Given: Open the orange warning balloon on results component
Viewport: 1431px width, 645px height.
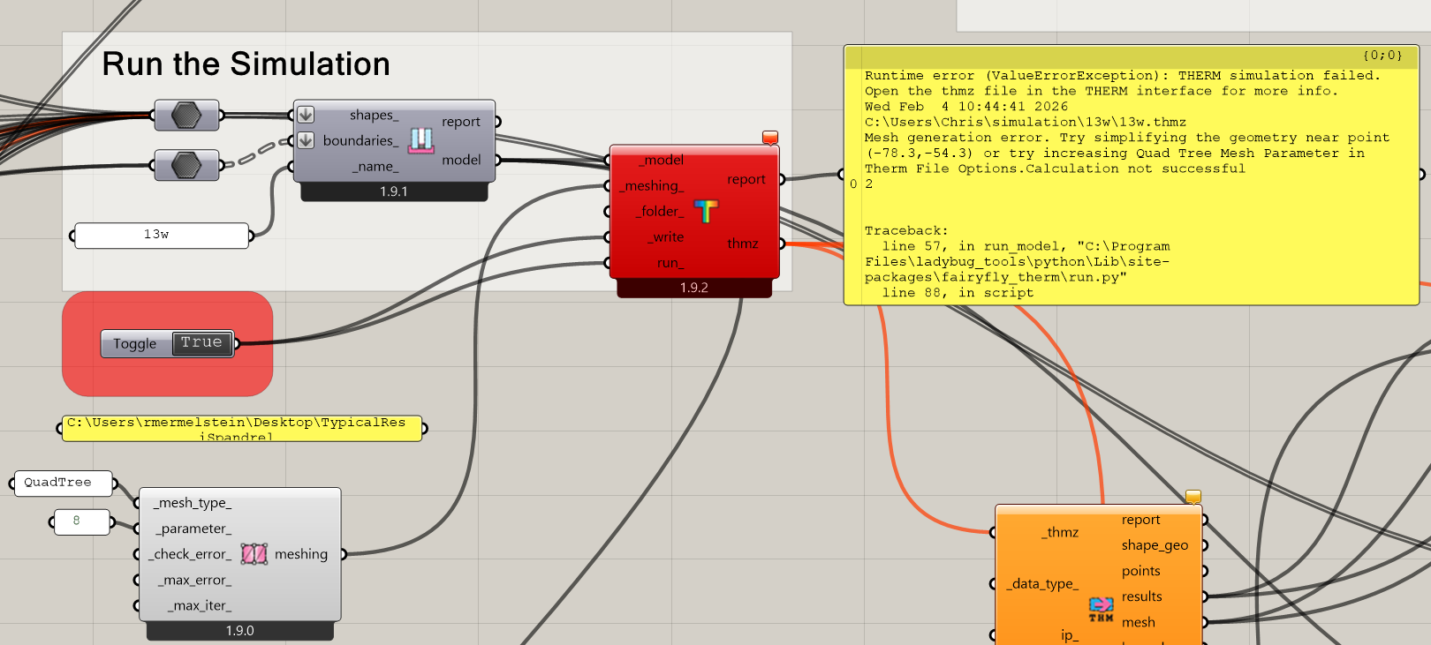Looking at the screenshot, I should click(x=1192, y=497).
